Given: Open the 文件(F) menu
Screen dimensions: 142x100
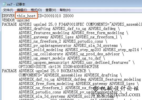Looking at the screenshot, I should [8, 10].
